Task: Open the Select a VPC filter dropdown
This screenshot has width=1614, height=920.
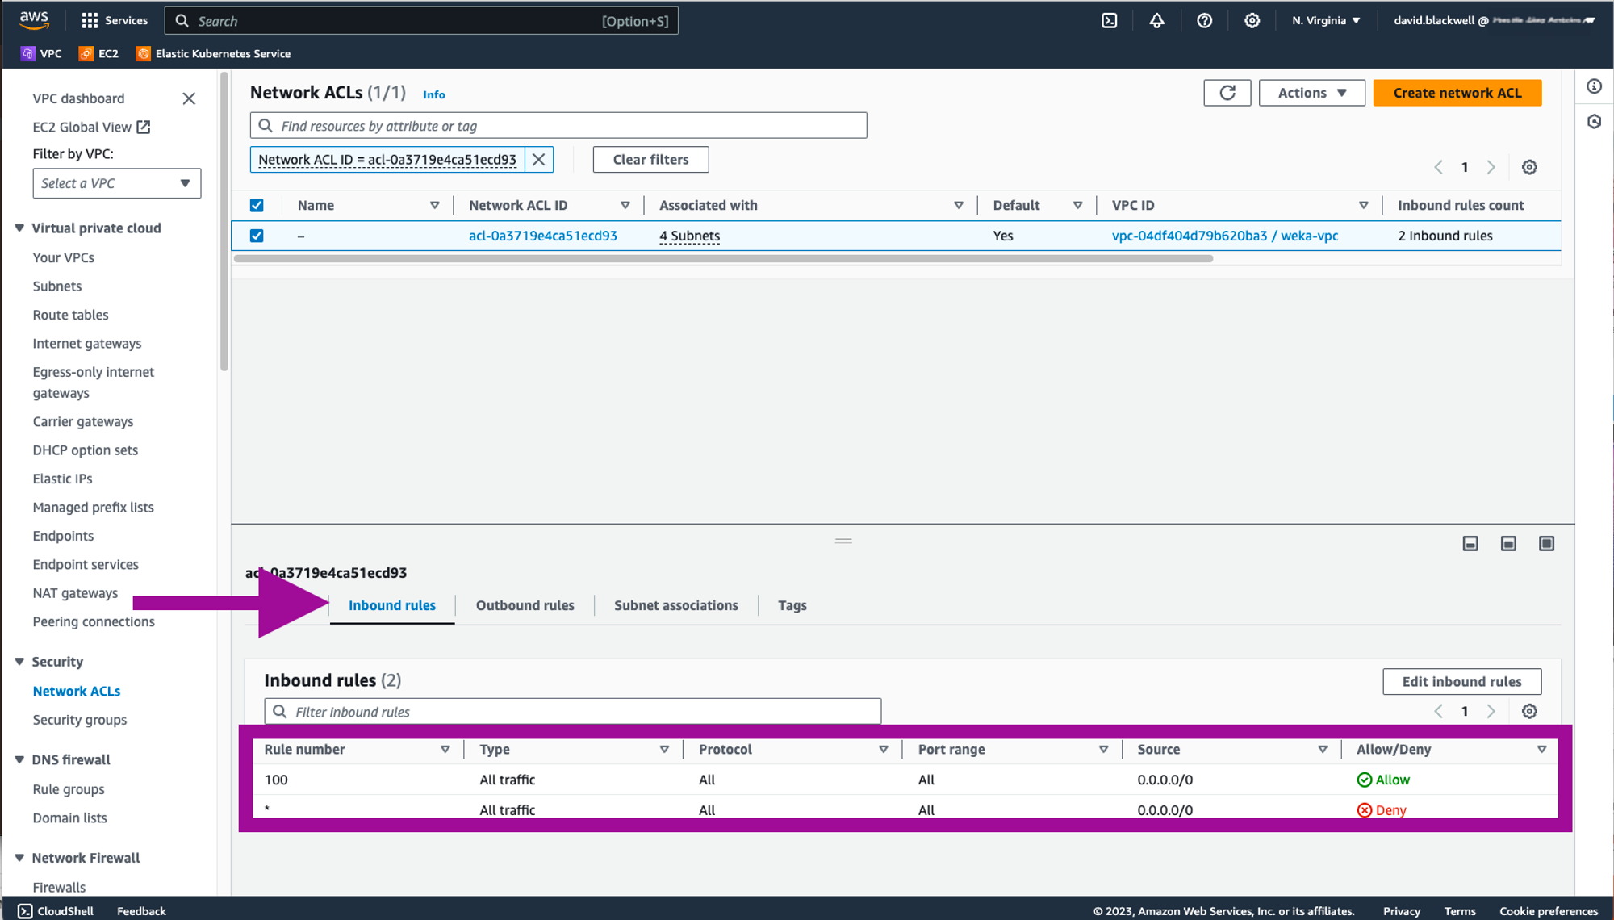Action: point(116,183)
